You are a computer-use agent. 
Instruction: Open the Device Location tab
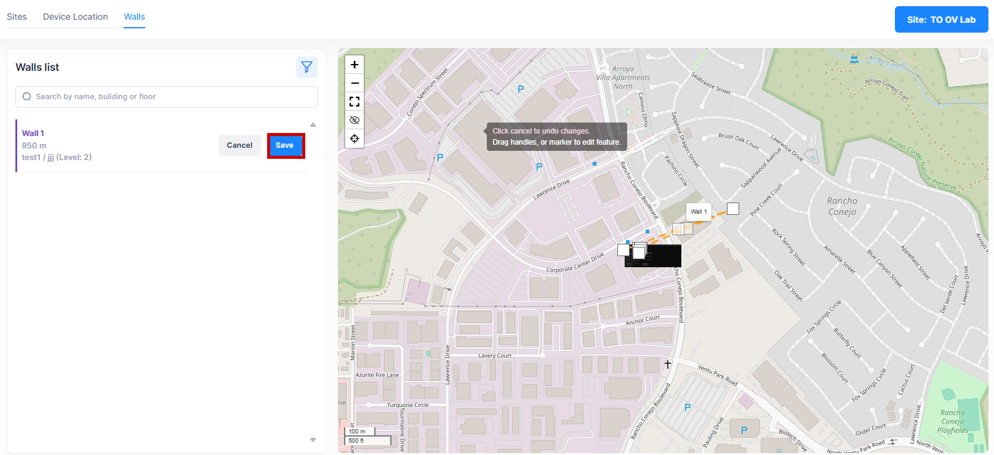point(75,17)
